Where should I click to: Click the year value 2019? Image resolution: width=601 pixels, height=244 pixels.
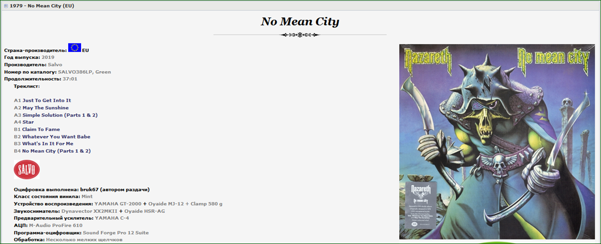tap(48, 57)
